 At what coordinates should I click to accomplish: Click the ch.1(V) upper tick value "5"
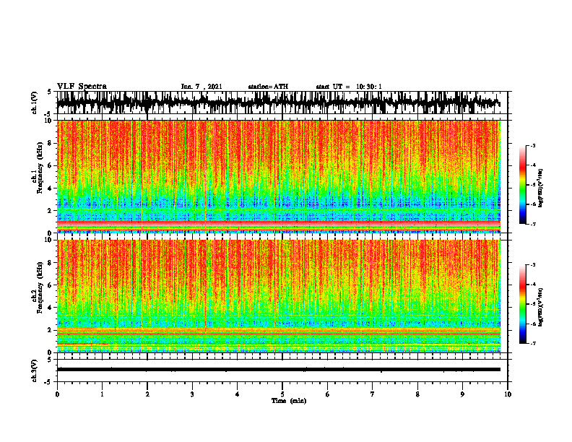(49, 92)
